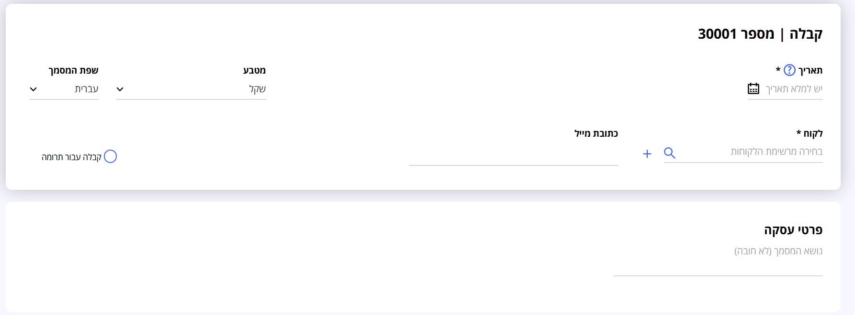The width and height of the screenshot is (855, 315).
Task: Click the פרטי עסקה section heading
Action: [x=793, y=230]
